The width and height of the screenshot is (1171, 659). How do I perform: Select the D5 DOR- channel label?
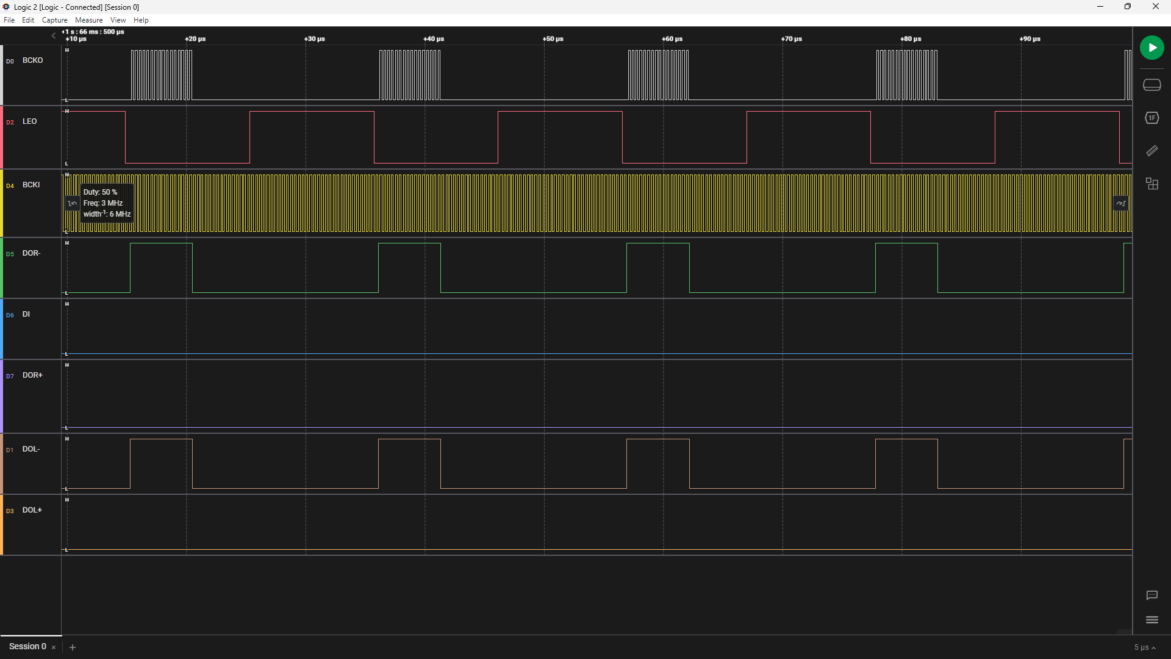click(x=31, y=253)
